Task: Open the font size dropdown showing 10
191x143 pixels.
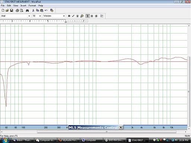Action: [x=40, y=16]
